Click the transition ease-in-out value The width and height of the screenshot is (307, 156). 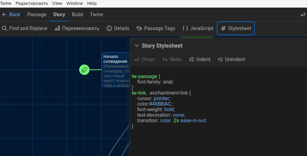coord(193,120)
